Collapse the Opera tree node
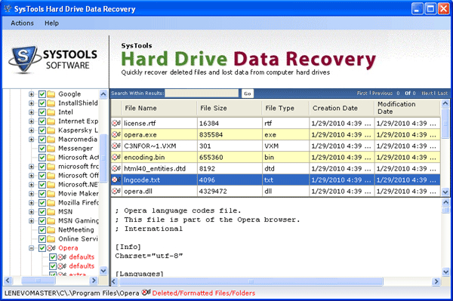This screenshot has height=301, width=453. [x=32, y=248]
